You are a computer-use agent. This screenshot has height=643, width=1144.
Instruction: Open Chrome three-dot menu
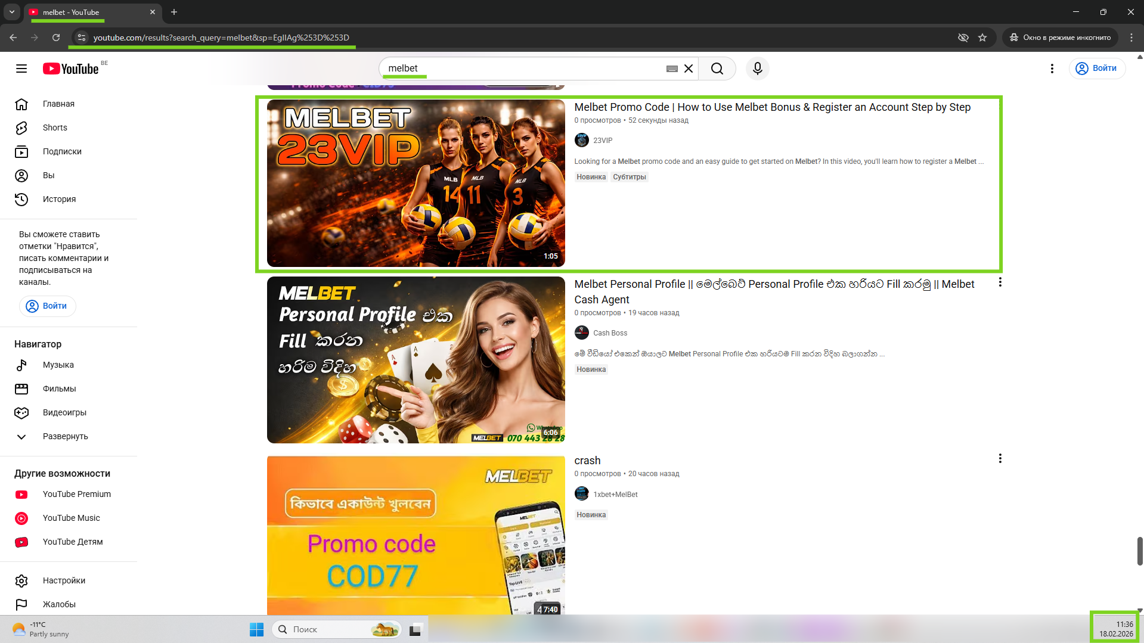1131,38
